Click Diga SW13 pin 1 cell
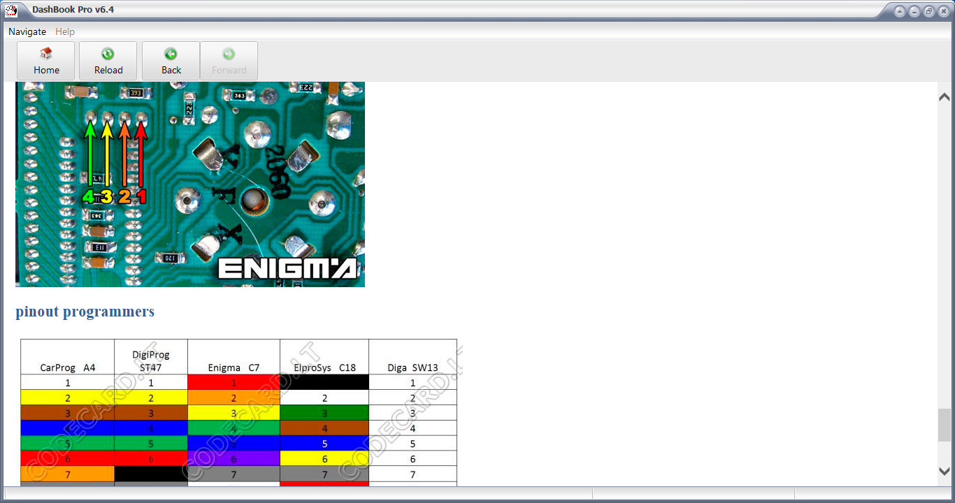 coord(412,383)
